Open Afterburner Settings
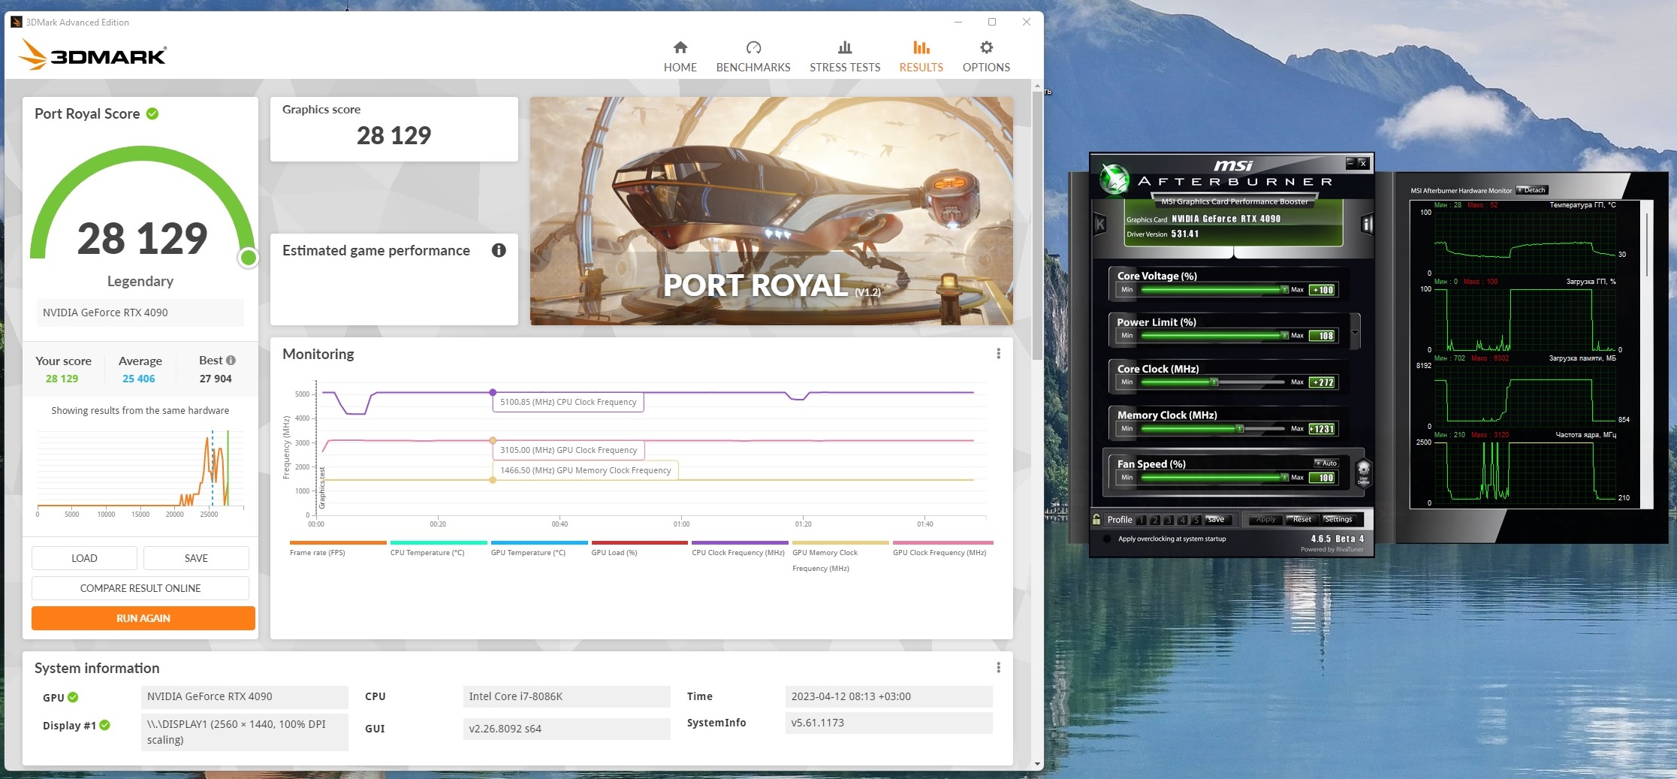The height and width of the screenshot is (779, 1677). tap(1338, 519)
